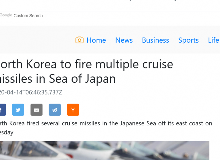
Task: Click the headline line 'in Sea of Japan'
Action: (58, 79)
